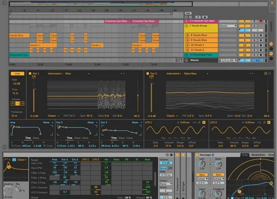Click Wavetable Volume 0.0 dB field
Screen dimensions: 277x199
[166, 163]
